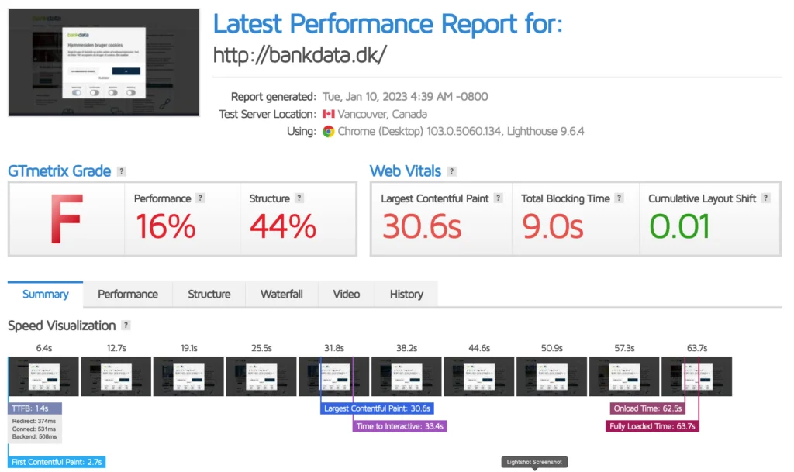Click the bankdata page screenshot thumbnail
The height and width of the screenshot is (472, 794).
104,62
